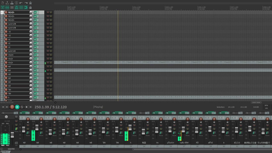Mute track 1 in track panel
The image size is (272, 153).
[x=48, y=12]
